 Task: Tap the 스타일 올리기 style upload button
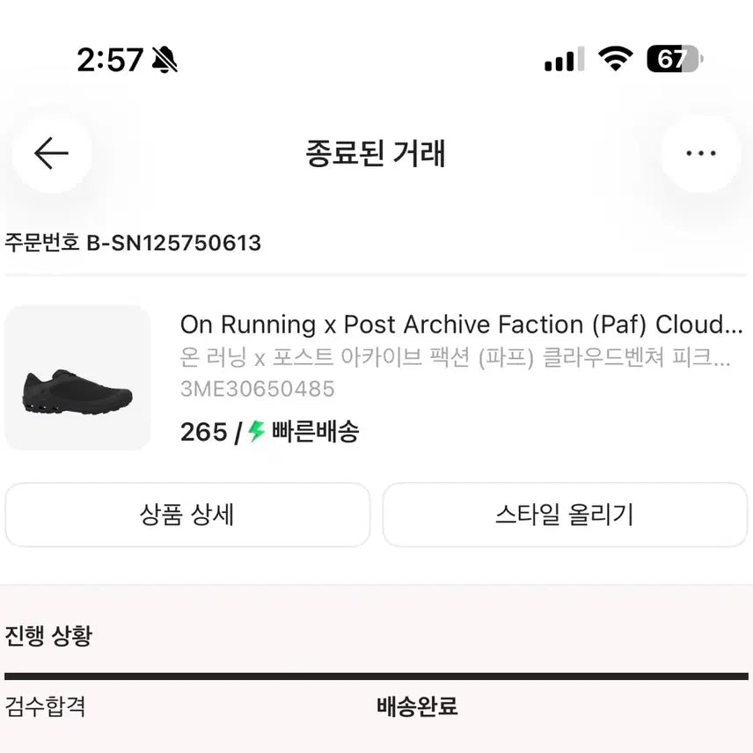[x=565, y=515]
